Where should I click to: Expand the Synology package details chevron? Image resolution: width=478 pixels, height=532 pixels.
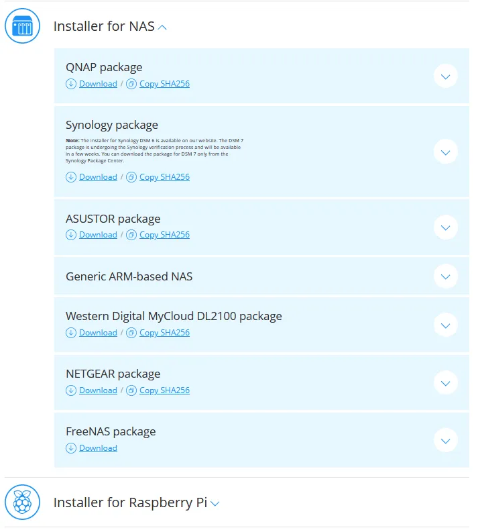point(445,152)
